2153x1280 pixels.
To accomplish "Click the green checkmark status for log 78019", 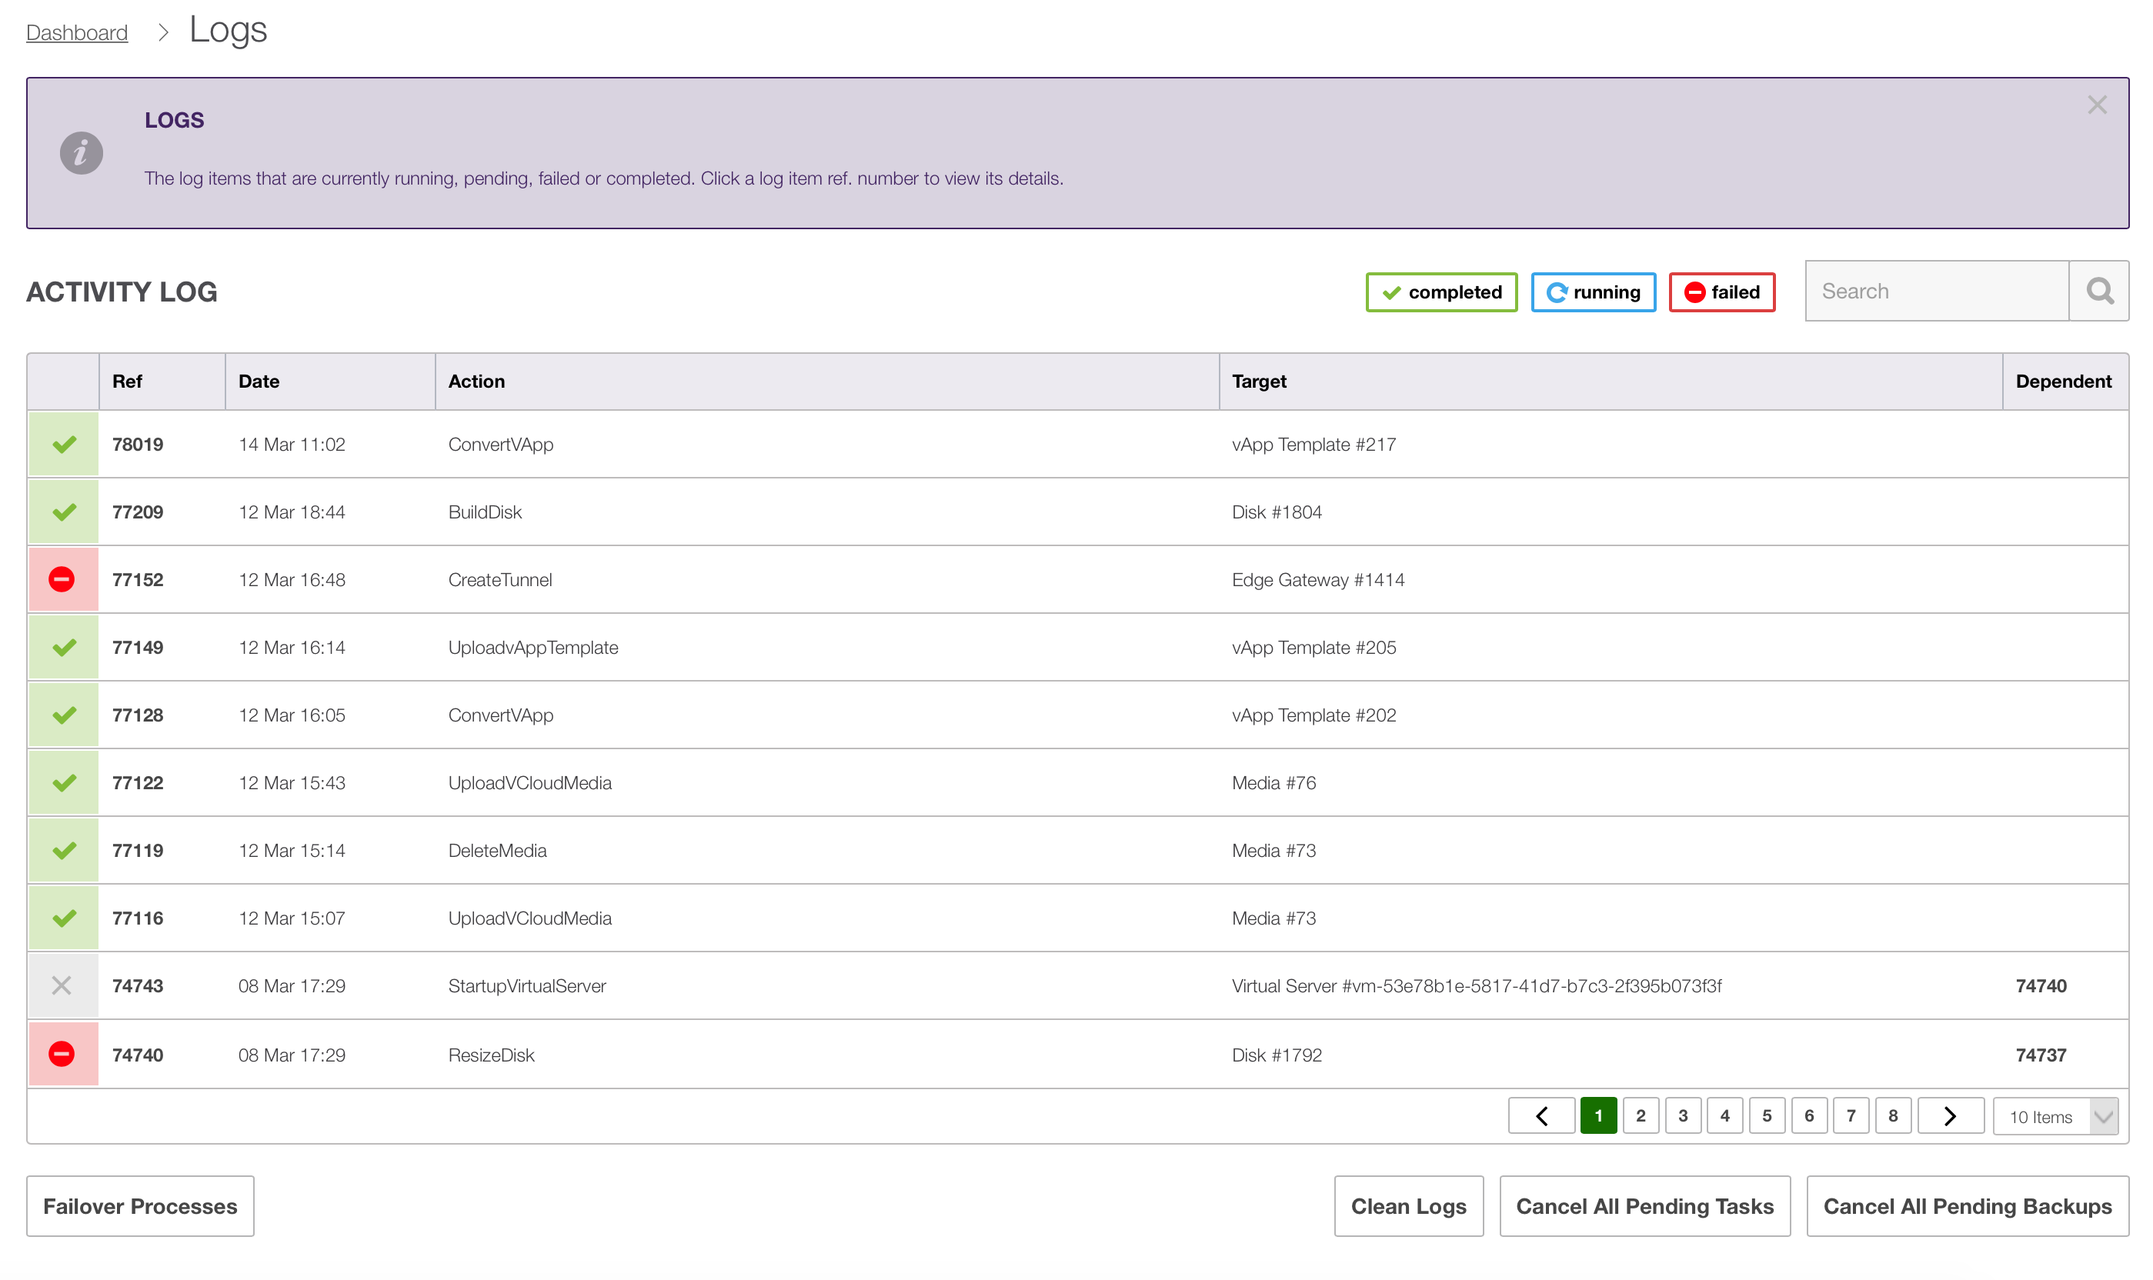I will 62,443.
